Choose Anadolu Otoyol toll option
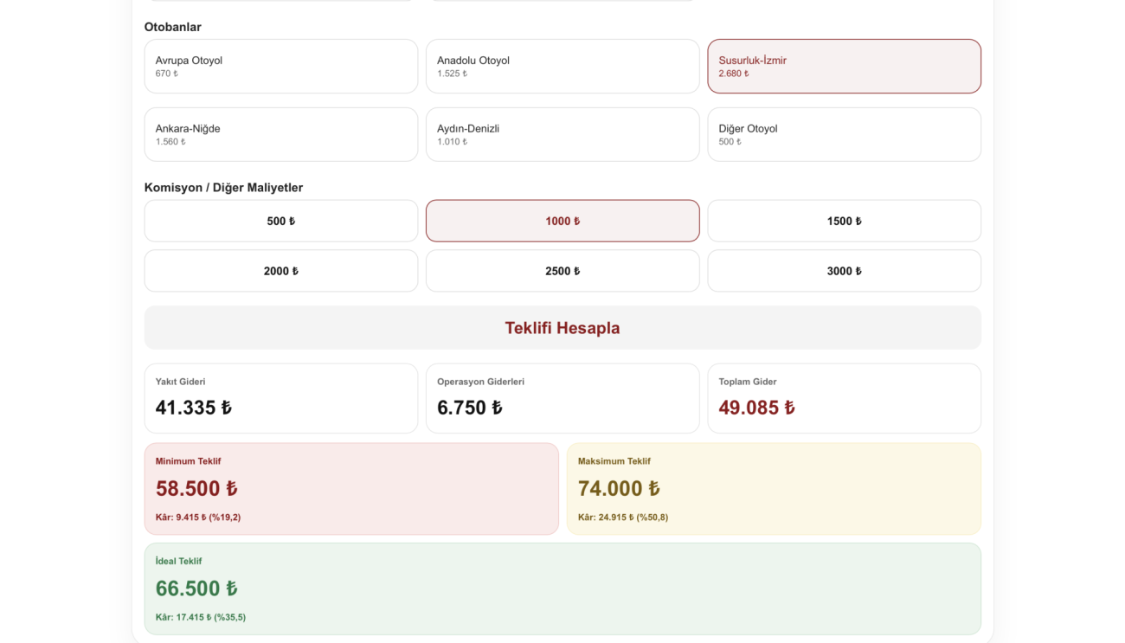Screen dimensions: 1125x643 562,66
